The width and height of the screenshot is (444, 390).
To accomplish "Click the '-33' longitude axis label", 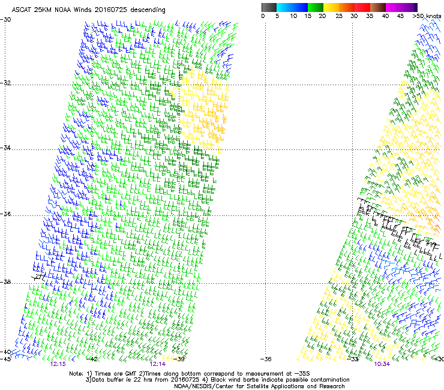I will [x=353, y=359].
